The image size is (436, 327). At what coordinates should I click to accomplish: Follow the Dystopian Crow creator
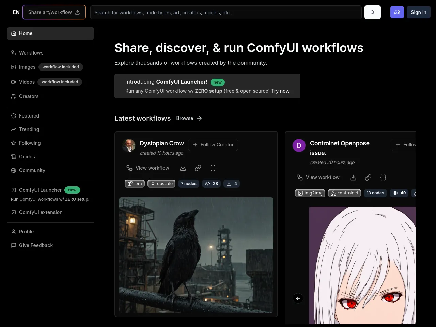[x=213, y=145]
